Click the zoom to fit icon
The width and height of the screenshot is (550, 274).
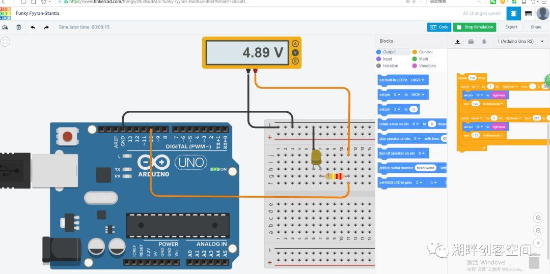pyautogui.click(x=5, y=42)
